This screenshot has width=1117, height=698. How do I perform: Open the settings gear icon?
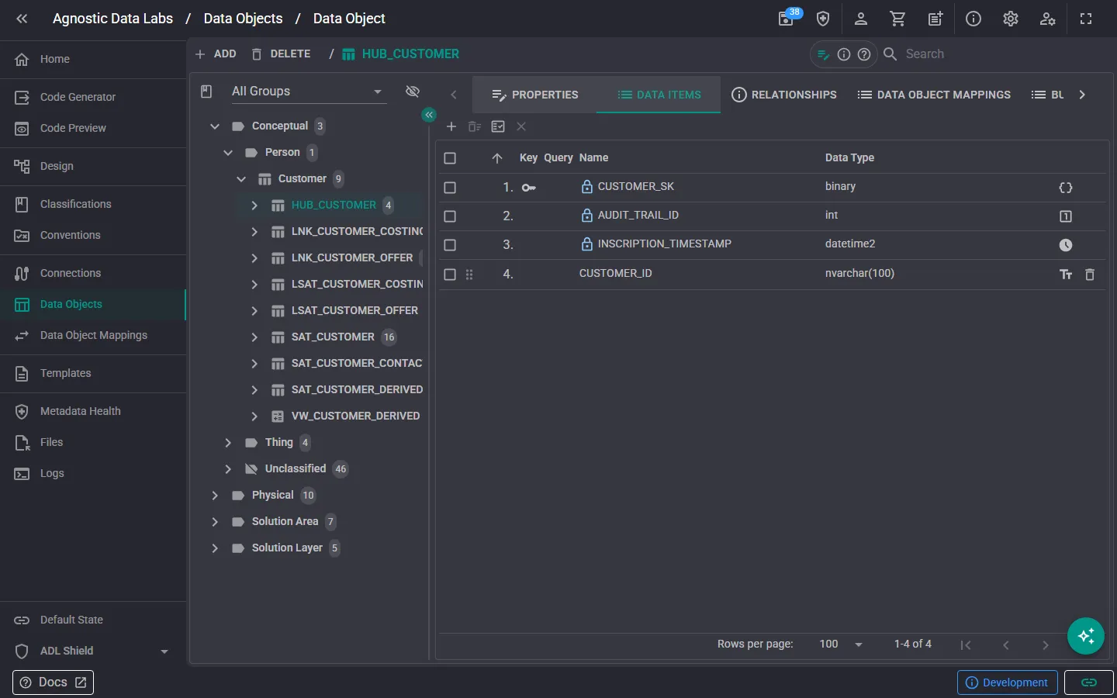click(1010, 19)
